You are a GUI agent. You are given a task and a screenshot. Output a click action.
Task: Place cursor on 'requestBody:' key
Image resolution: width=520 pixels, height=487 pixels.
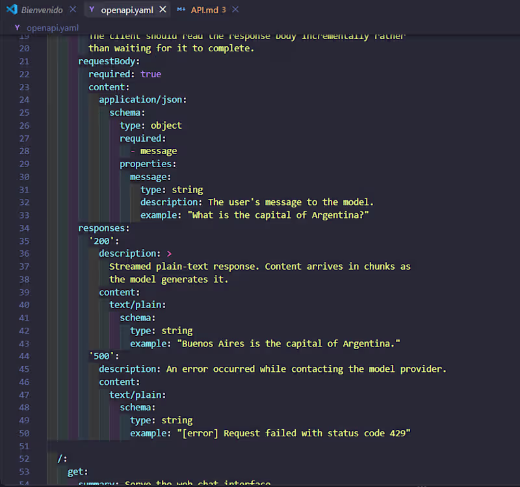[x=109, y=61]
